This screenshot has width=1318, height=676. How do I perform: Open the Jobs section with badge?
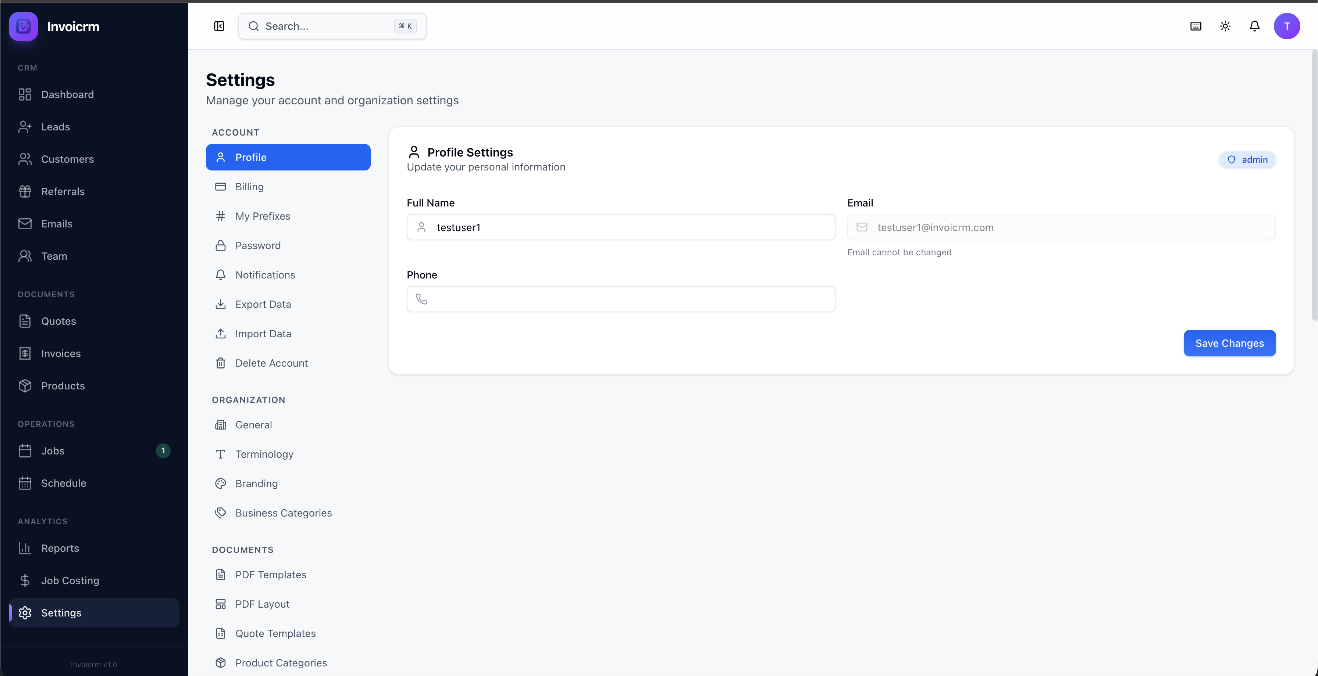pyautogui.click(x=53, y=450)
